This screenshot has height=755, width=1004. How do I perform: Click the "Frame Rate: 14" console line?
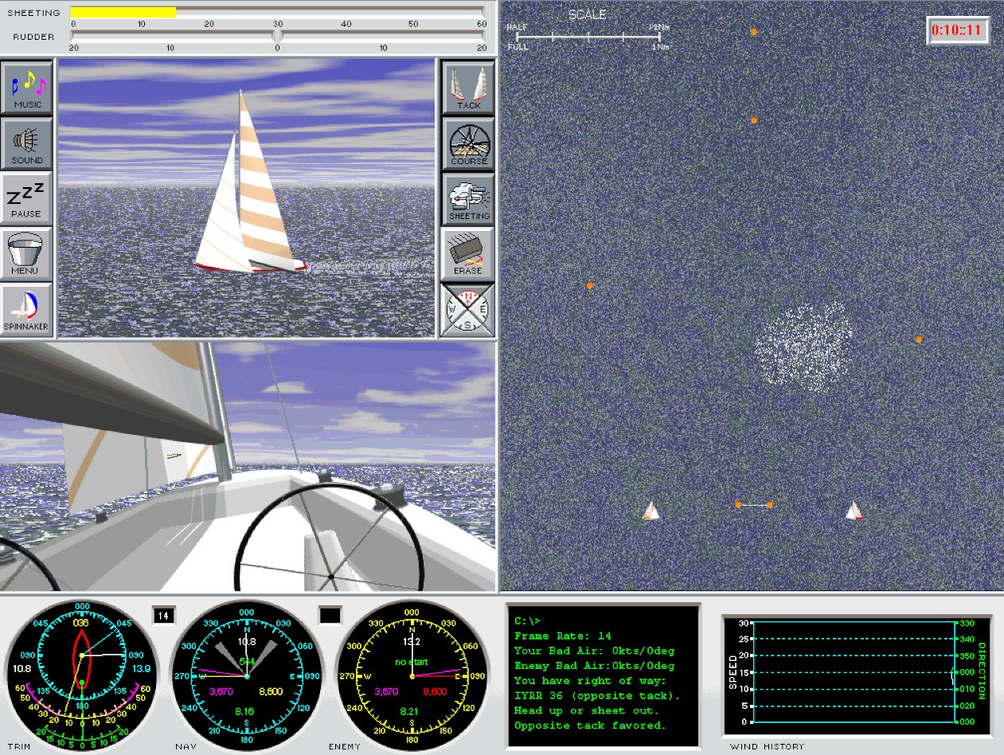click(x=562, y=636)
